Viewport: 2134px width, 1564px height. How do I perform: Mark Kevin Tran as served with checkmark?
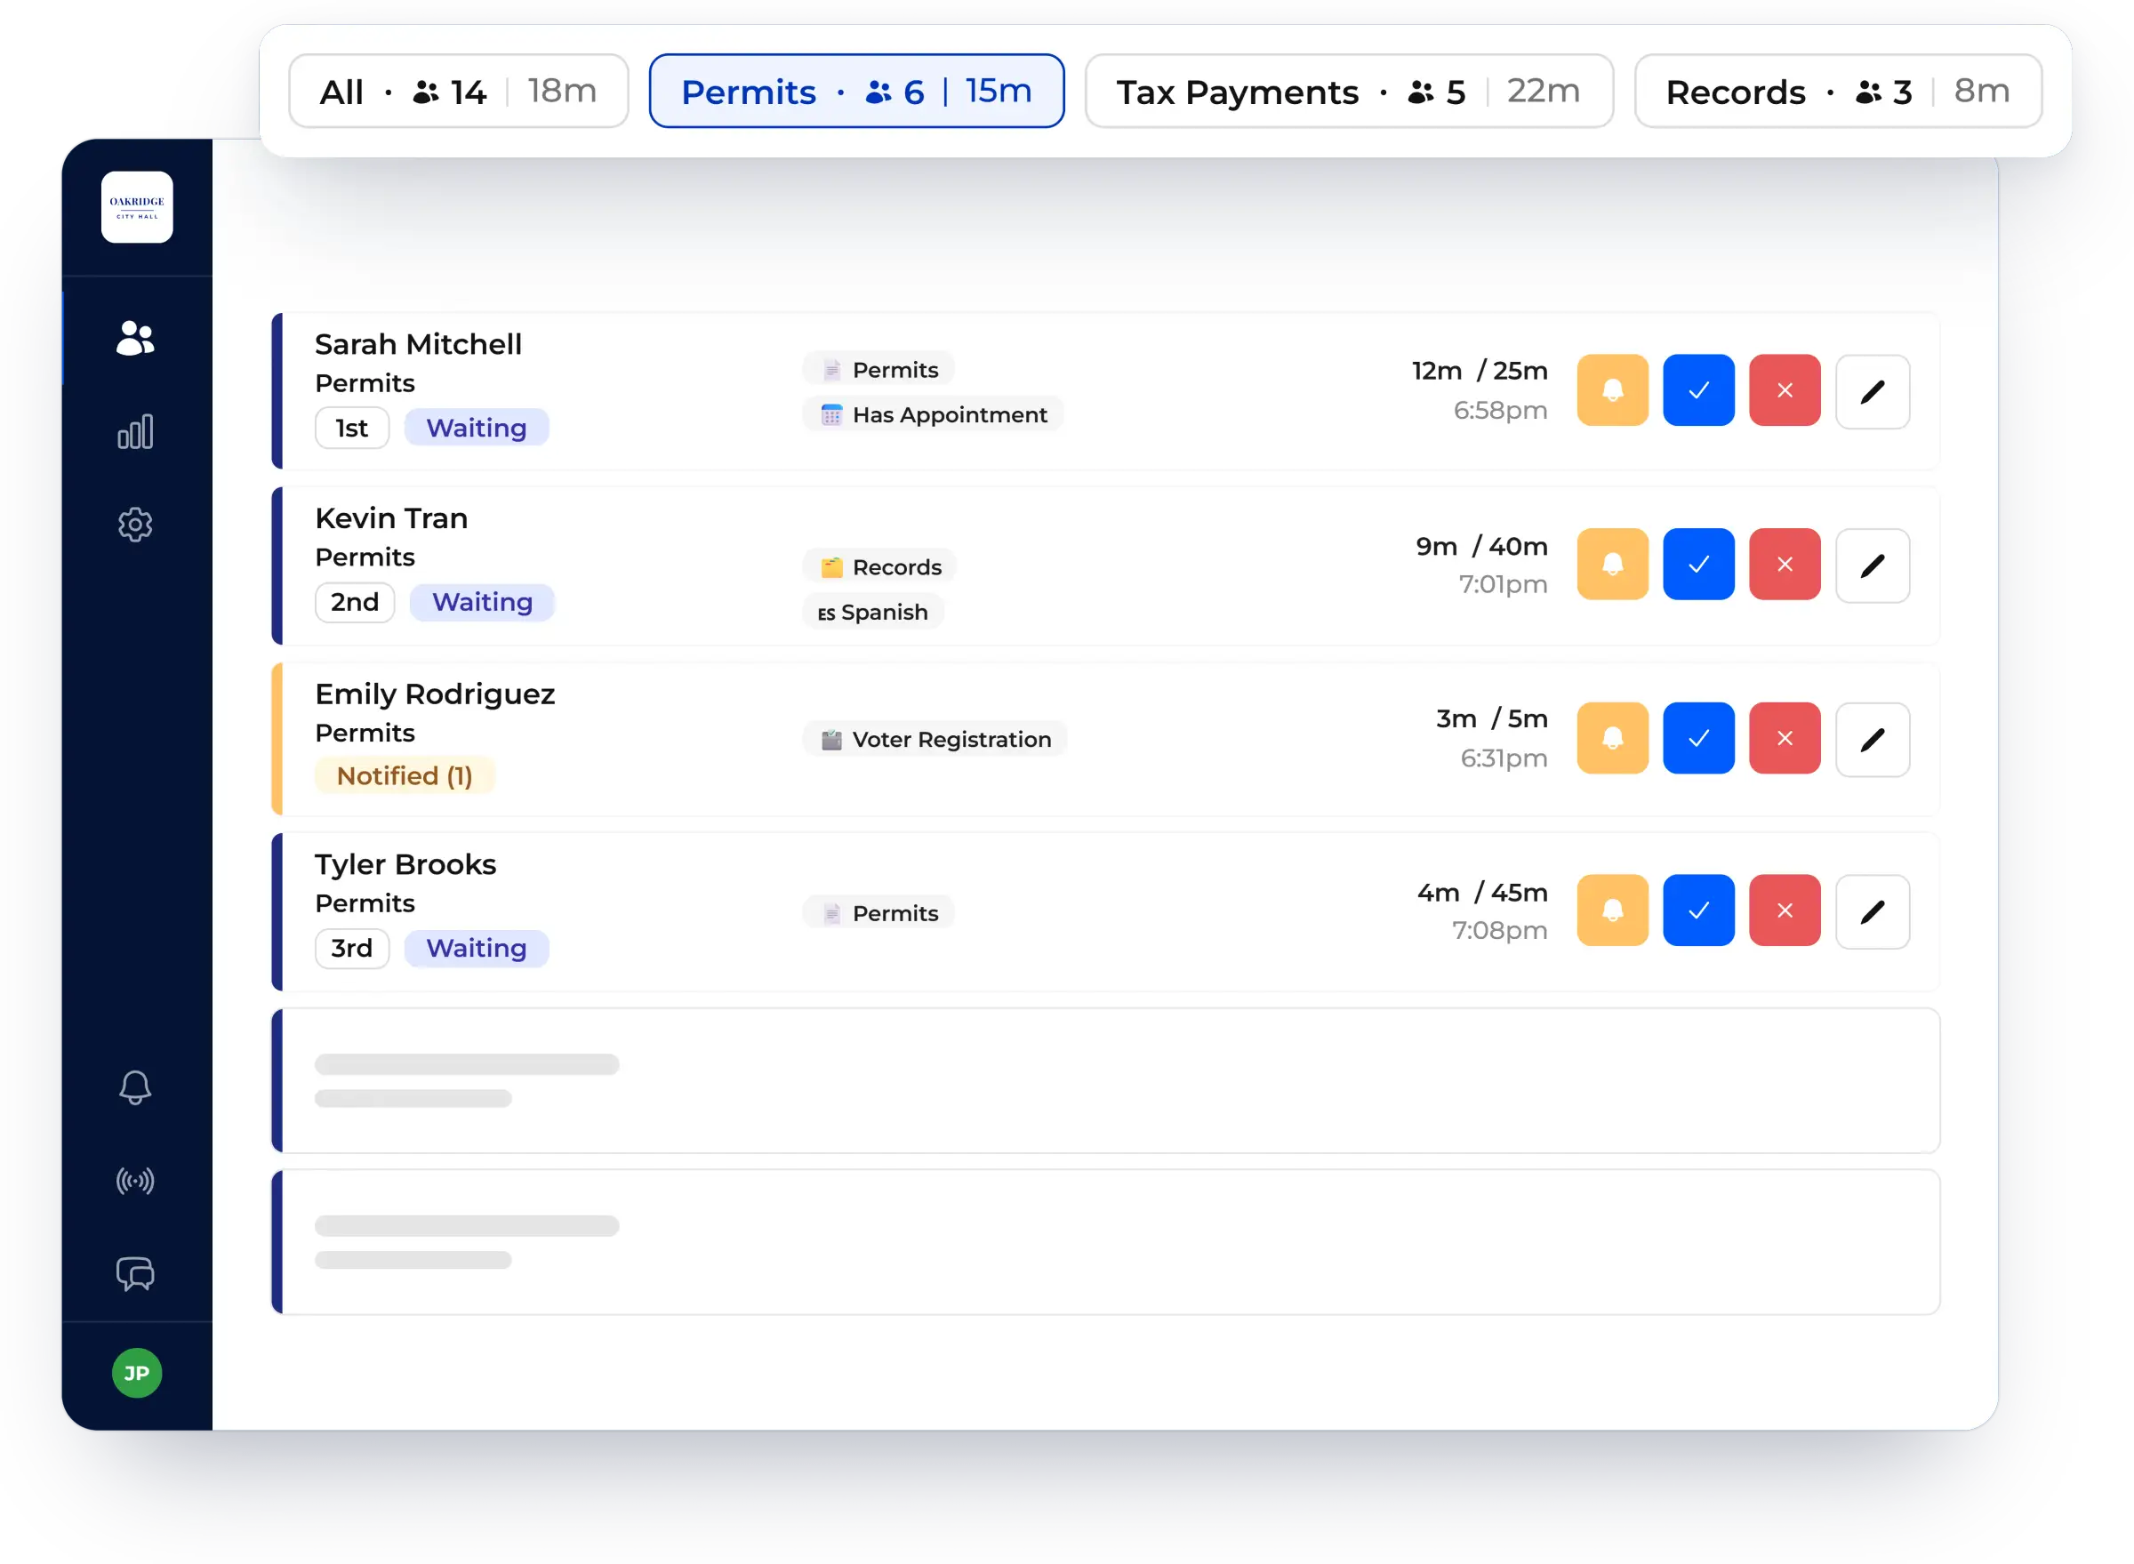pyautogui.click(x=1699, y=565)
